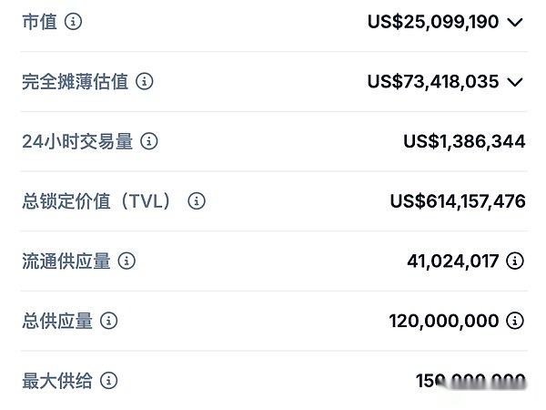
Task: Expand the chevron next to US$25,099,190
Action: pos(515,22)
